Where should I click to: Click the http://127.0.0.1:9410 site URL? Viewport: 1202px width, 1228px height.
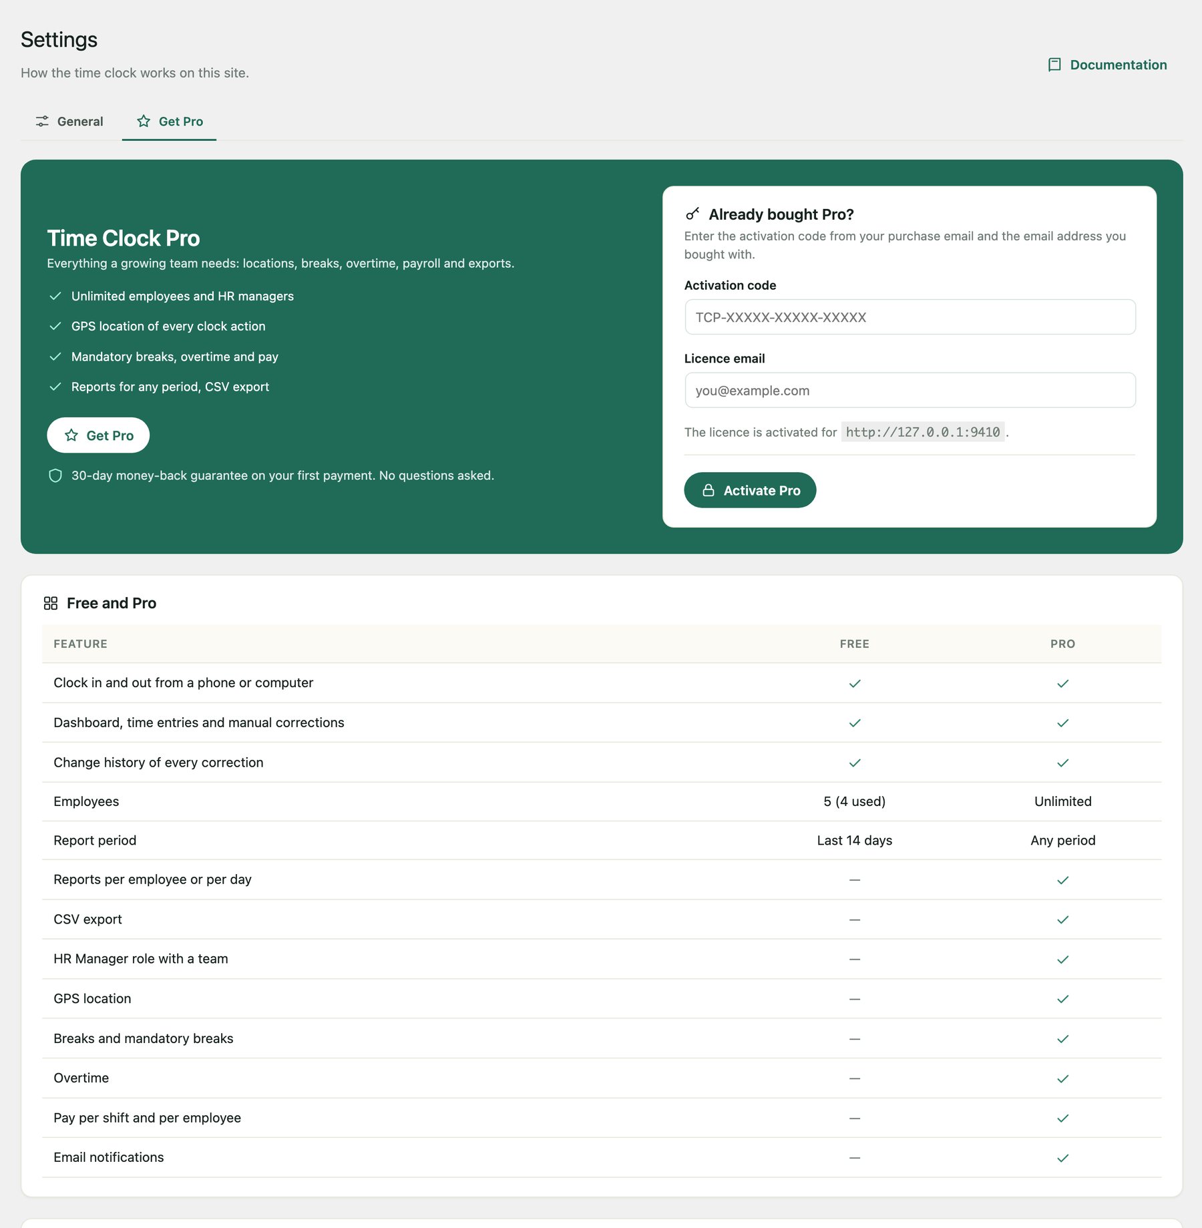point(923,432)
